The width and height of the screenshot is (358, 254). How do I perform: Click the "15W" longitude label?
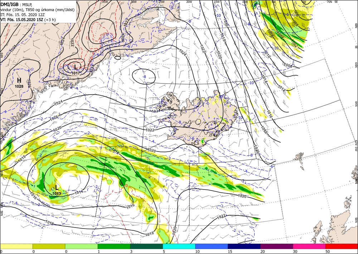217,1
